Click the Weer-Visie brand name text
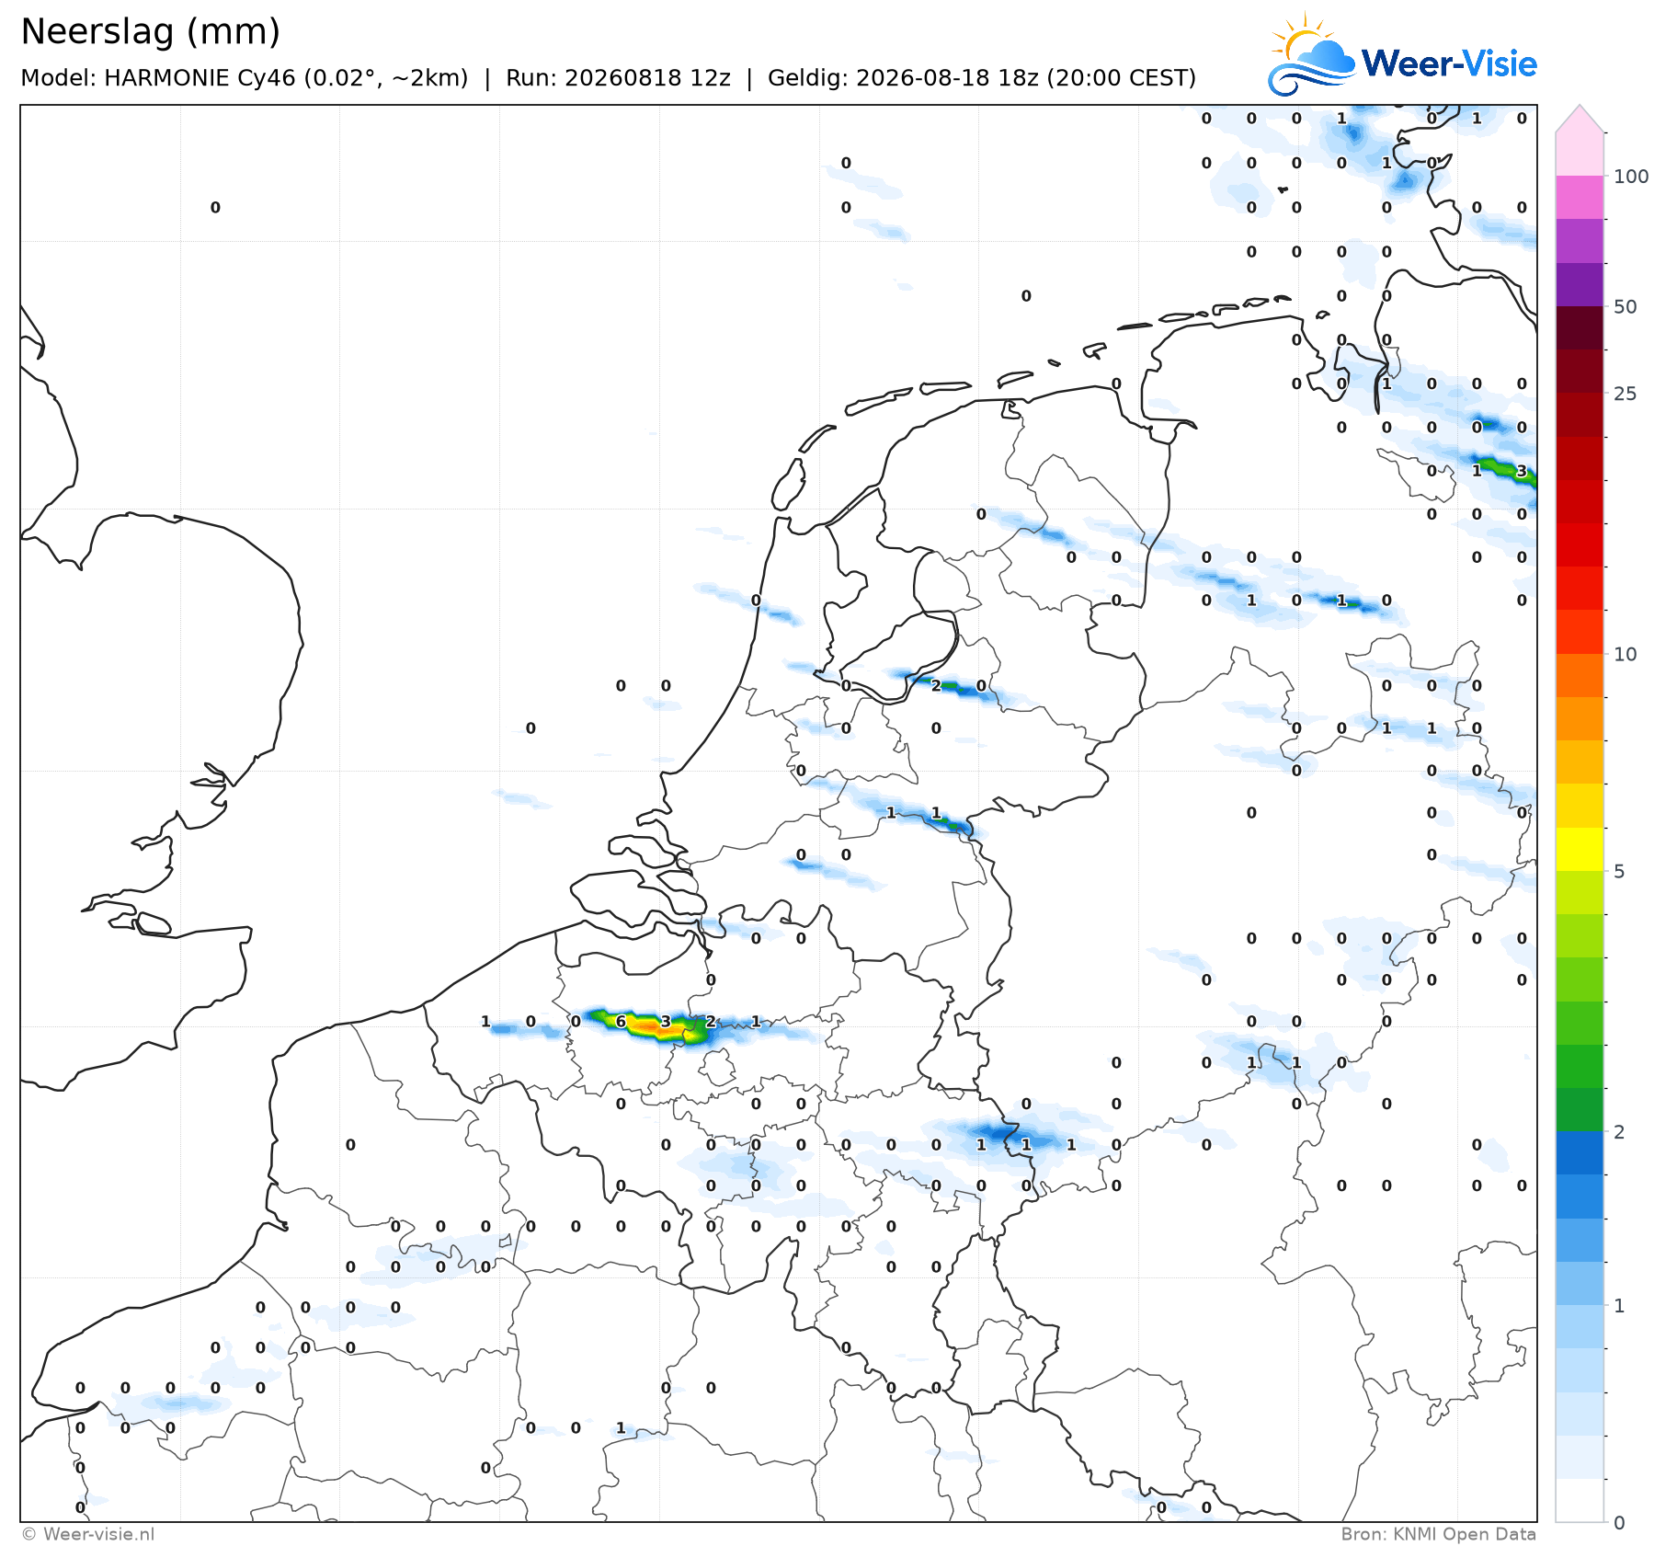Viewport: 1677px width, 1546px height. (x=1449, y=63)
